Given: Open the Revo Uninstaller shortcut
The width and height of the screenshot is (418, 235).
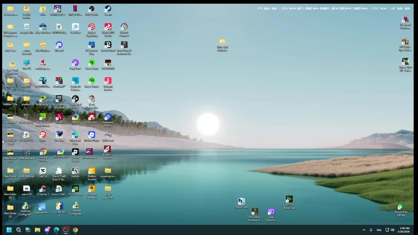Looking at the screenshot, I should [91, 102].
